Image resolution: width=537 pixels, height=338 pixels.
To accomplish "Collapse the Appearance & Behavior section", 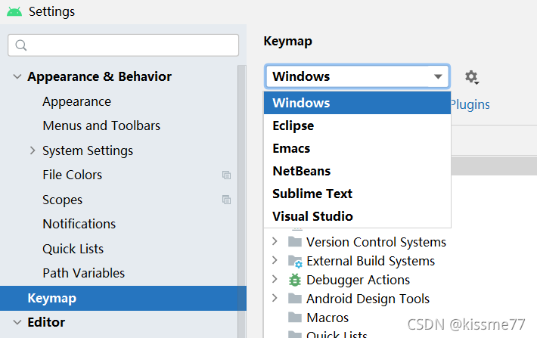I will 17,76.
